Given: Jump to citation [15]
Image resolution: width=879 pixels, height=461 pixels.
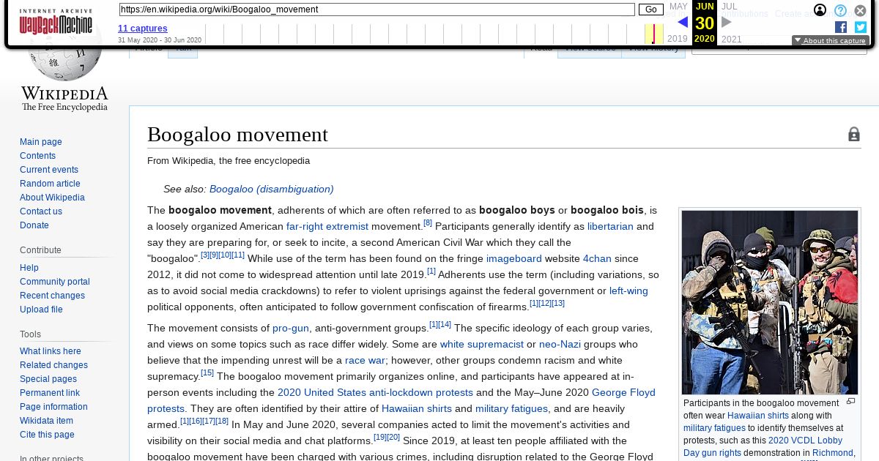Looking at the screenshot, I should coord(207,372).
